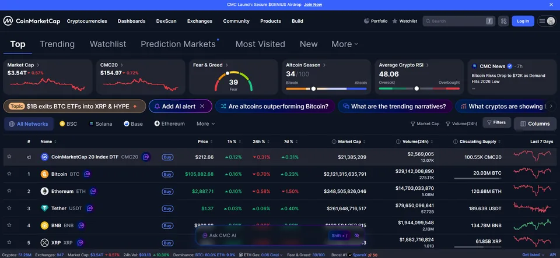Star Tether to add to watchlist

tap(9, 208)
